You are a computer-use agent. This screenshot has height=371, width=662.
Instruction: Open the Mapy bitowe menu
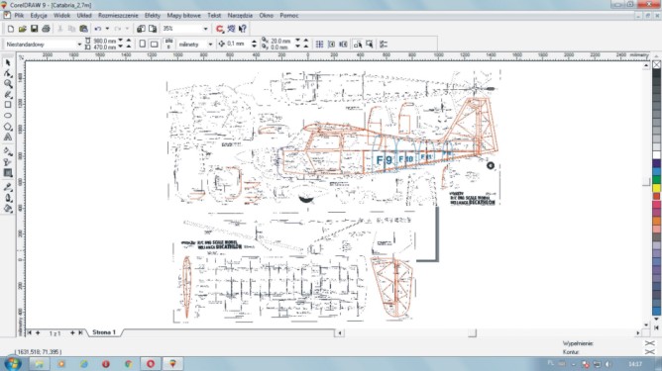(x=183, y=15)
